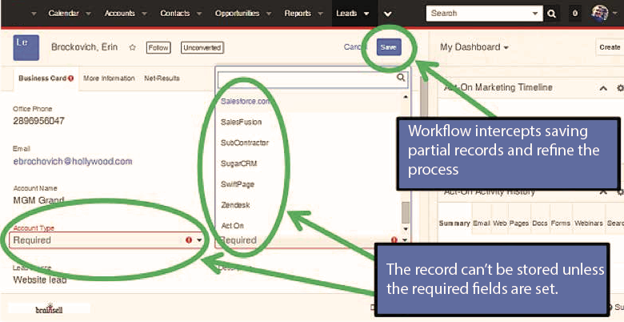Screen dimensions: 624x322
Task: Click the Leads module Le icon
Action: 26,47
